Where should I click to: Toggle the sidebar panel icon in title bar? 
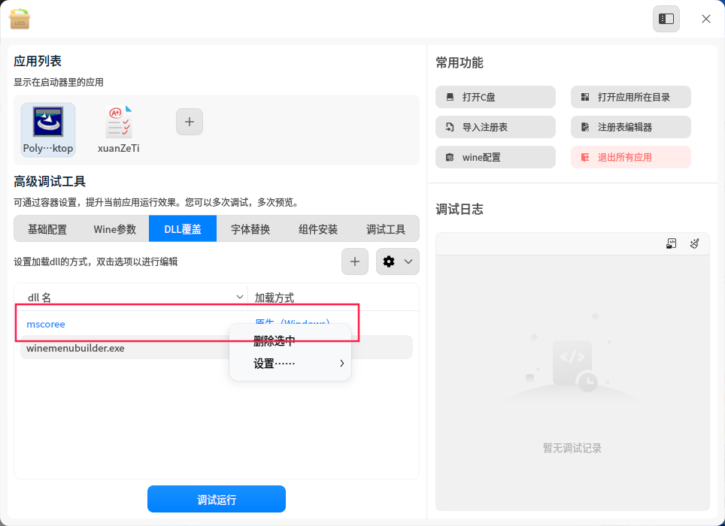click(666, 19)
